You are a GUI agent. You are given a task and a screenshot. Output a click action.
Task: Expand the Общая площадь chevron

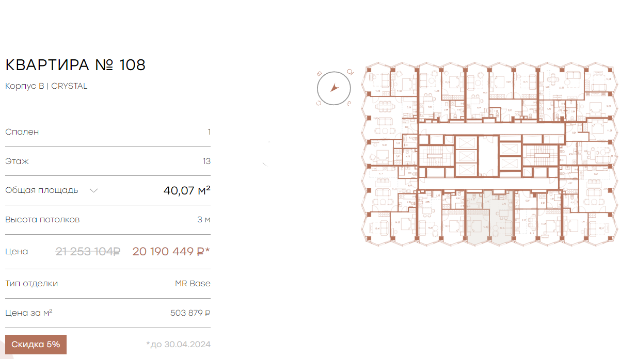(93, 190)
